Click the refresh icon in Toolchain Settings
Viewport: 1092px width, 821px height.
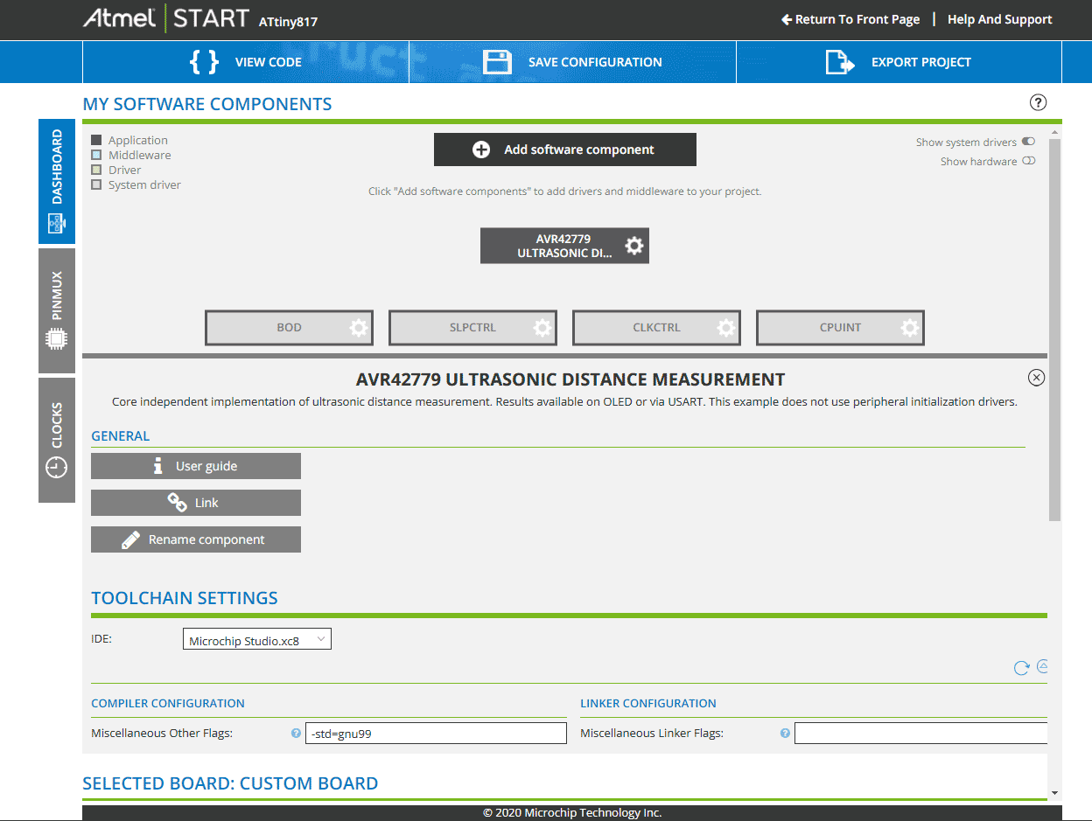tap(1021, 668)
